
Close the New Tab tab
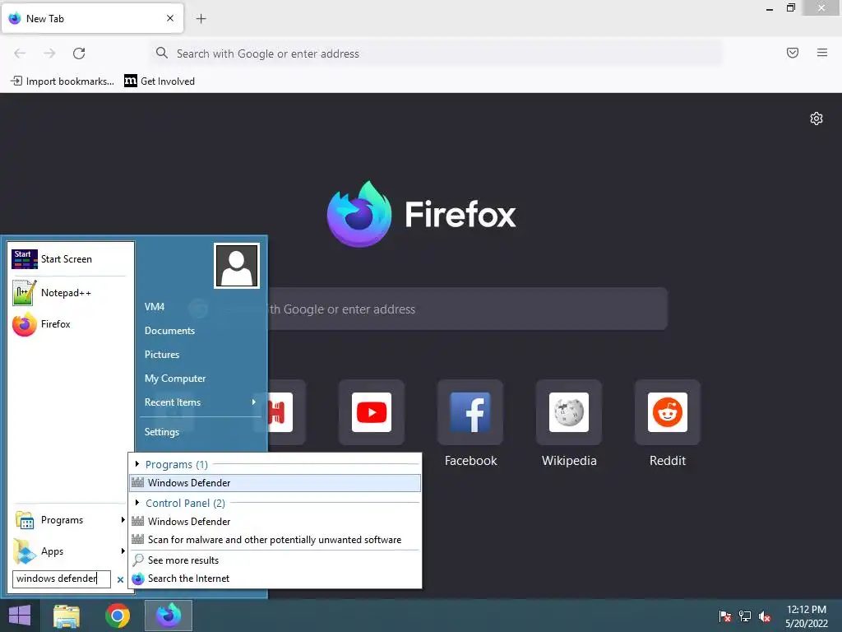[x=170, y=18]
